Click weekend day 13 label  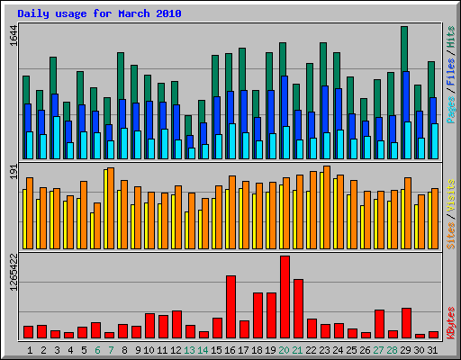pos(189,350)
